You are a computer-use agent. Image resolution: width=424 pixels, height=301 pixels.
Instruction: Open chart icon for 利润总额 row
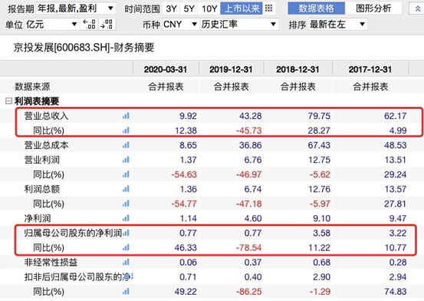pos(126,189)
